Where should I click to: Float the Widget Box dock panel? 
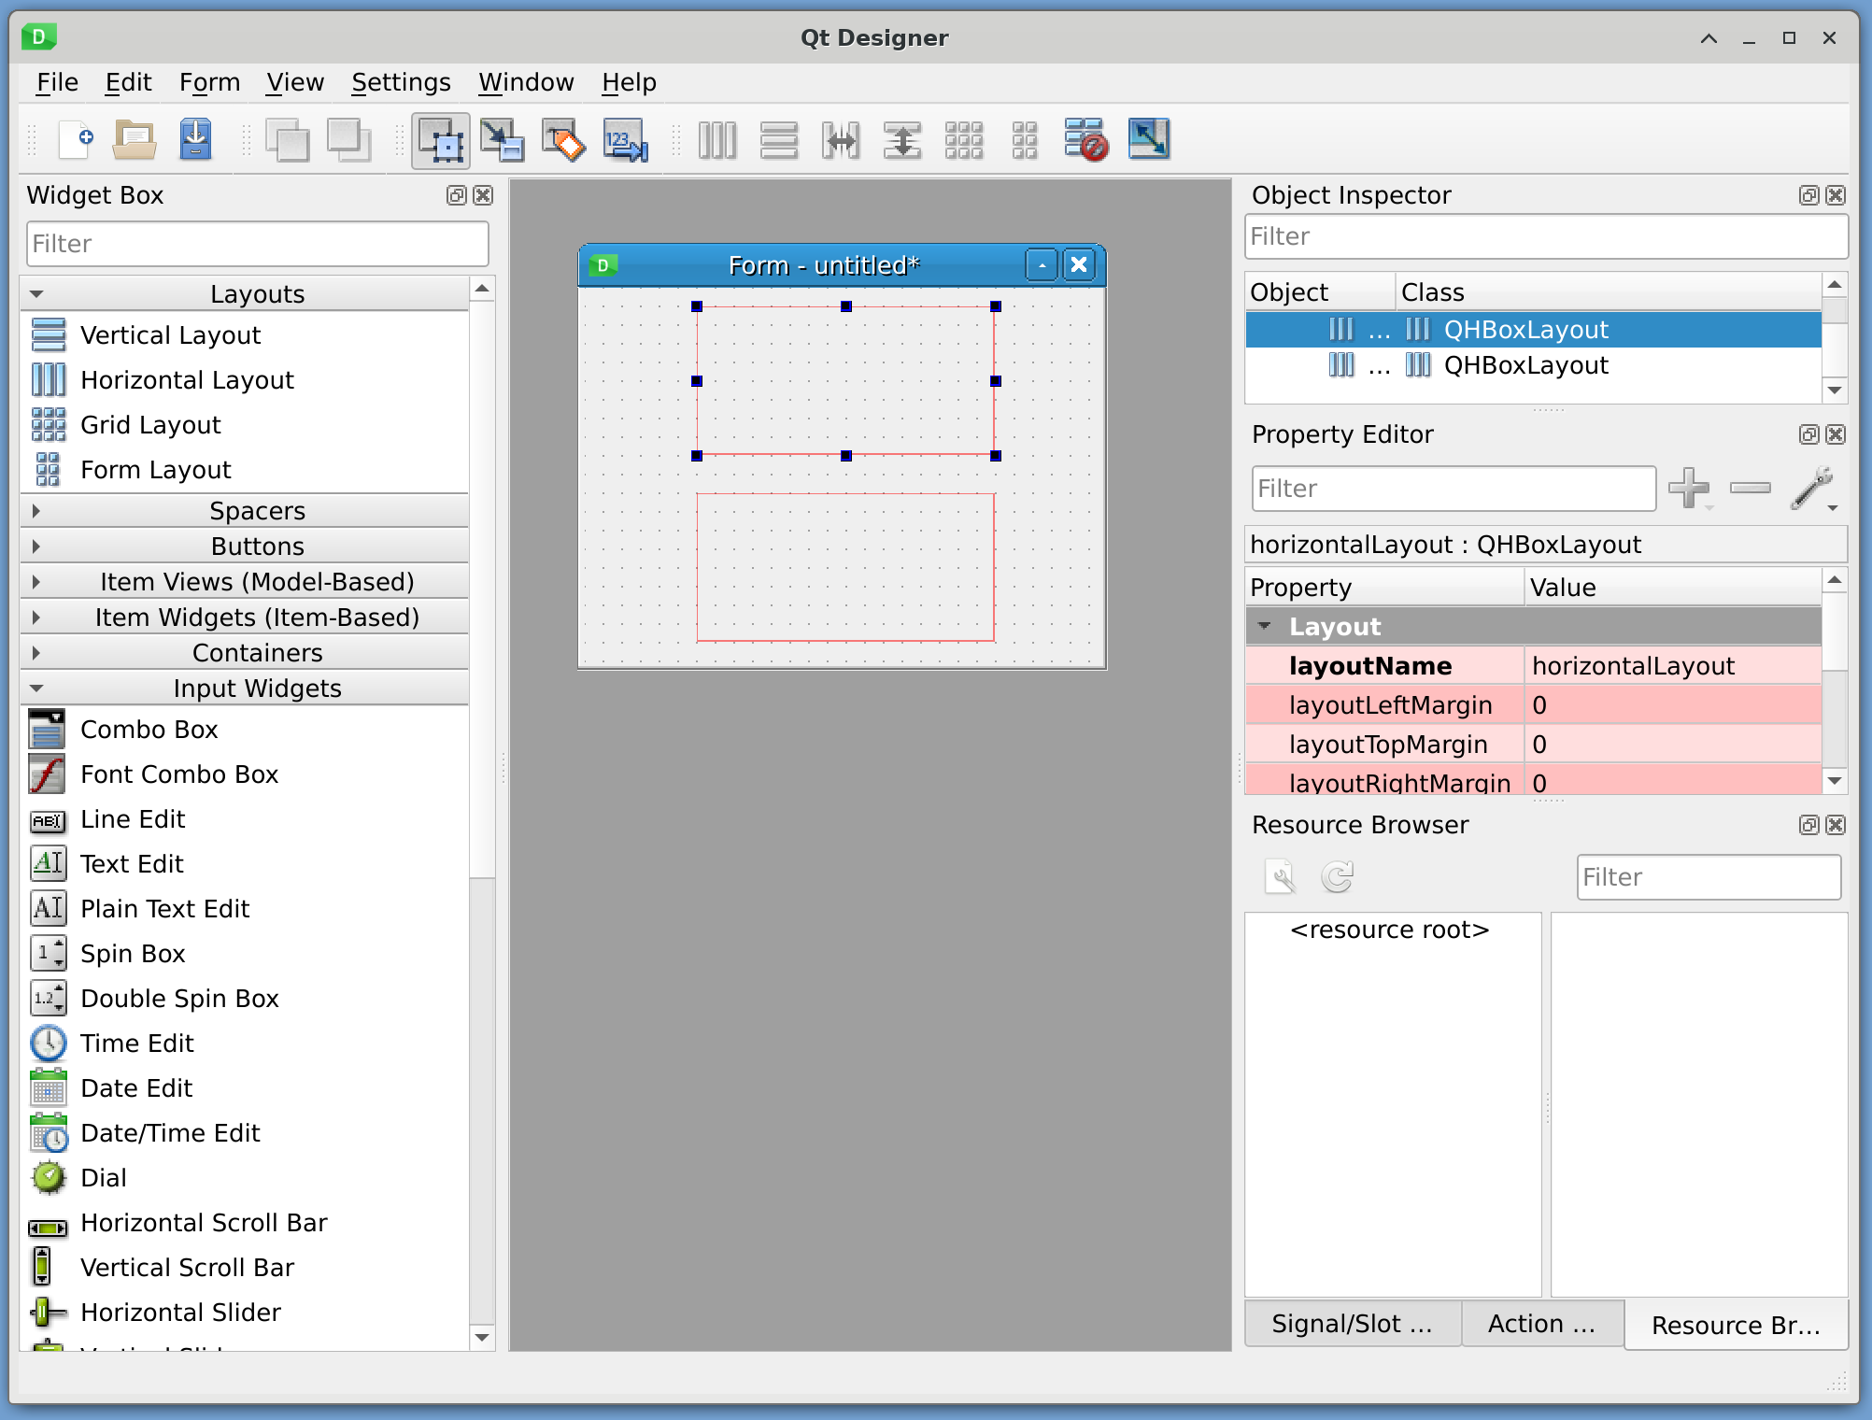pyautogui.click(x=456, y=195)
